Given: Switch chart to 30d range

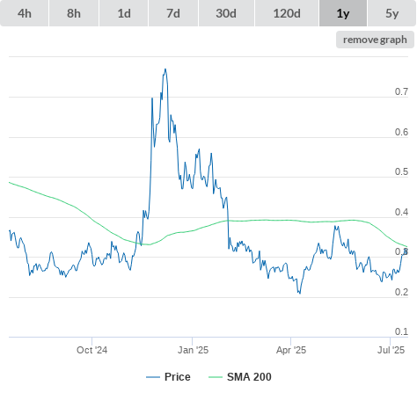Looking at the screenshot, I should [226, 13].
